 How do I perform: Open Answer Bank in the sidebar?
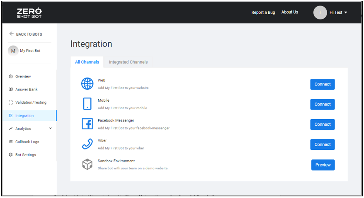[x=26, y=90]
